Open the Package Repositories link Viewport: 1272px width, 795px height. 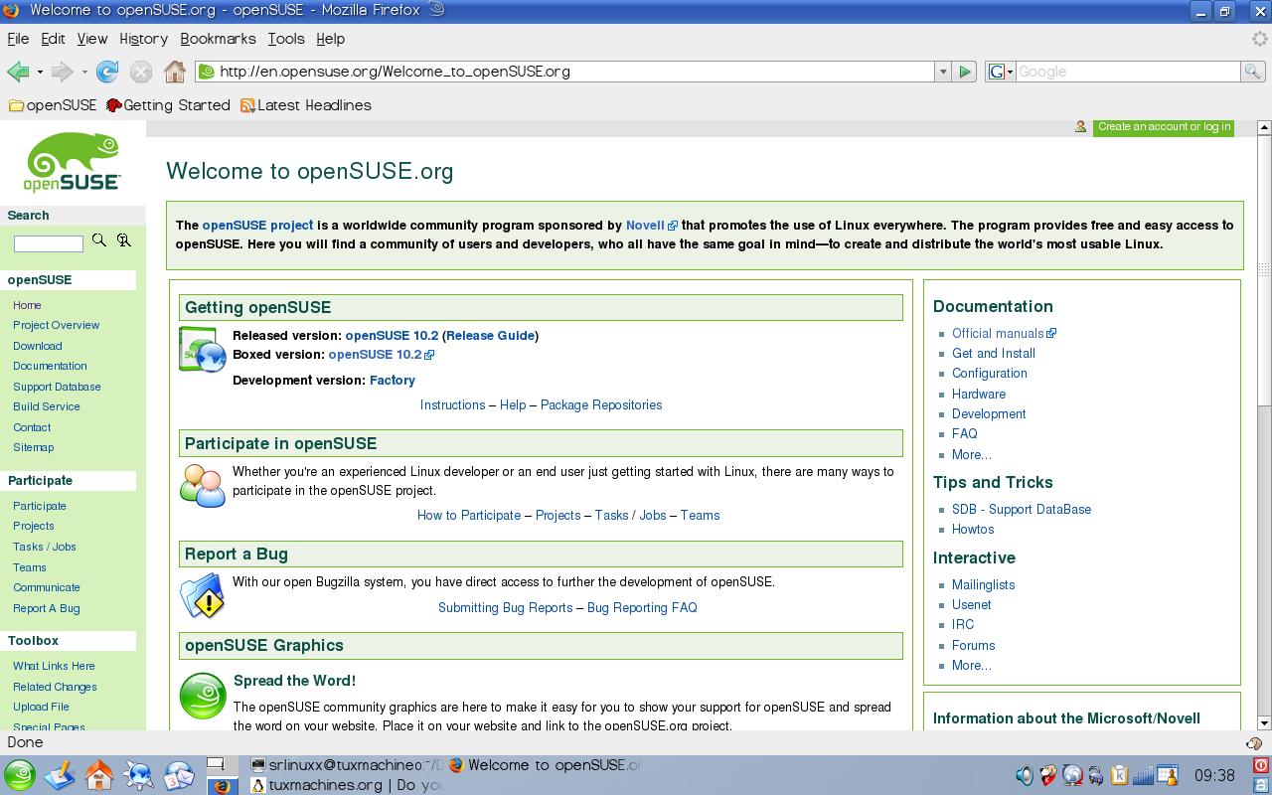point(601,405)
